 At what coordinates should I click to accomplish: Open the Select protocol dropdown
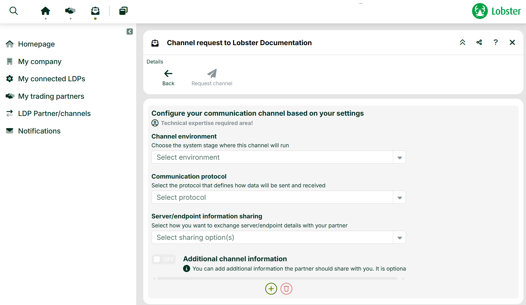279,197
